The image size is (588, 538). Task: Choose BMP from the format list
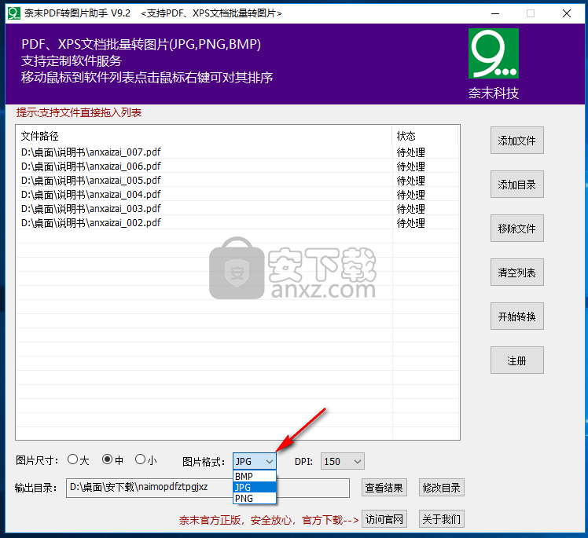click(x=255, y=476)
